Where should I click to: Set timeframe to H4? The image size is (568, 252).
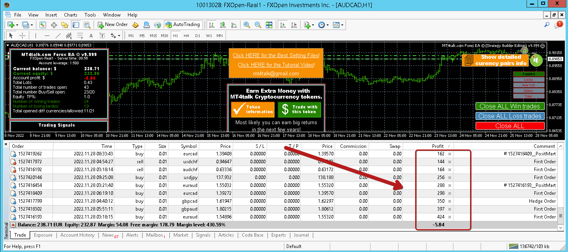pos(186,35)
